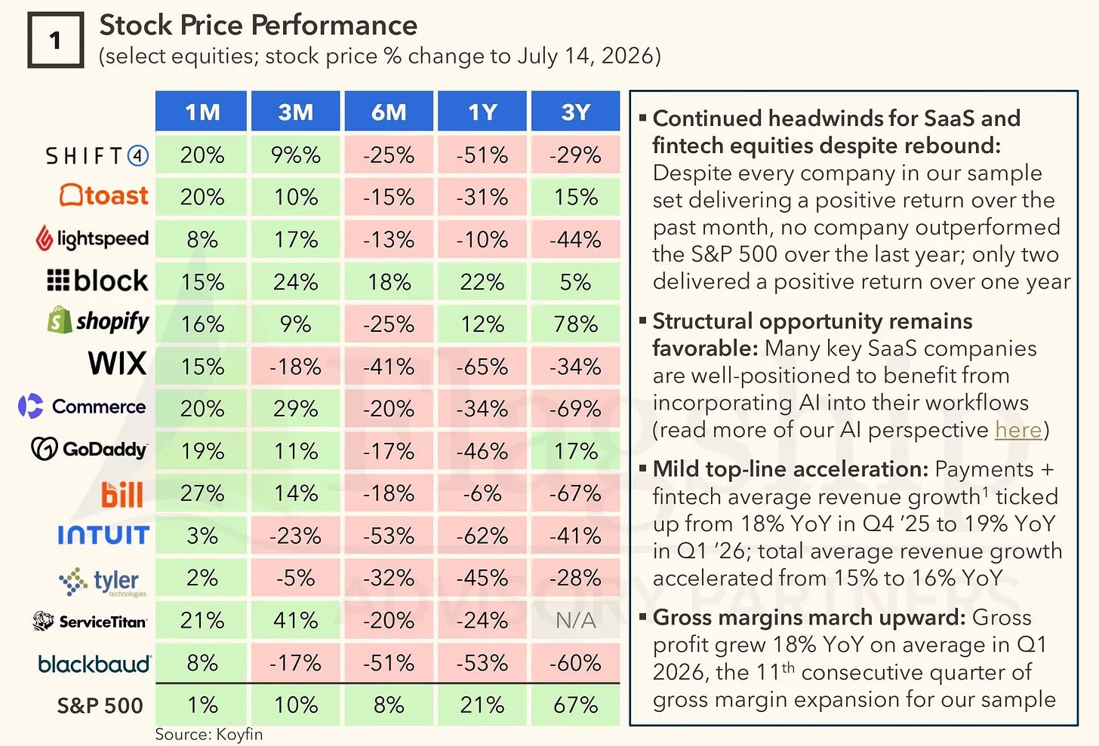
Task: Click the S&P 500 row label
Action: [100, 705]
